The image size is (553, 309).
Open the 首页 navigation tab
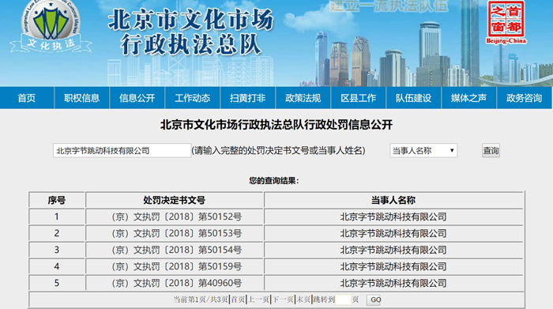pos(27,98)
